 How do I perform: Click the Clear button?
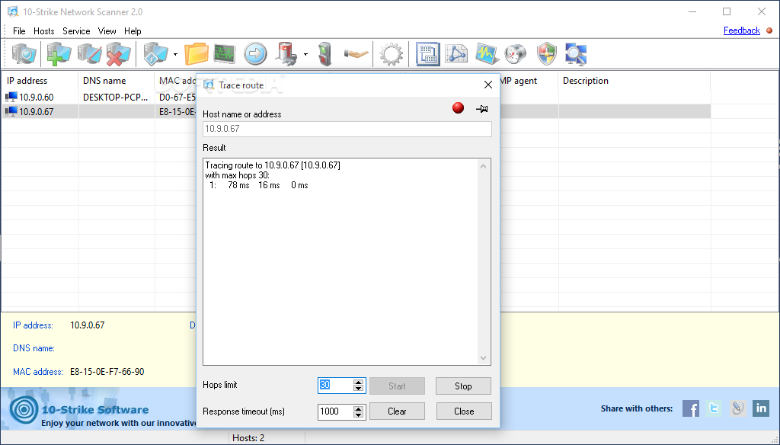click(x=397, y=411)
